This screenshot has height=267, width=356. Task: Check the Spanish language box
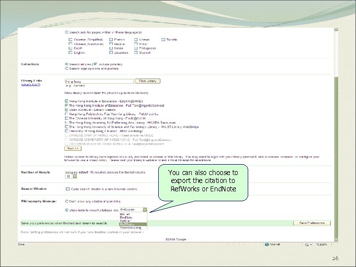(x=136, y=52)
